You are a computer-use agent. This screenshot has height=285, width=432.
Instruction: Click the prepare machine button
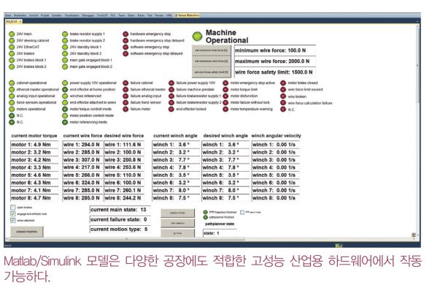tap(27, 232)
